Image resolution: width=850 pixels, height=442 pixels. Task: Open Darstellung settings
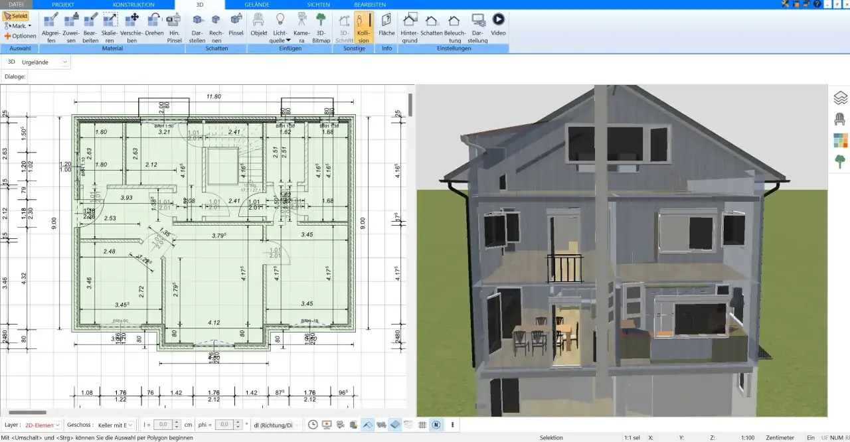tap(477, 27)
